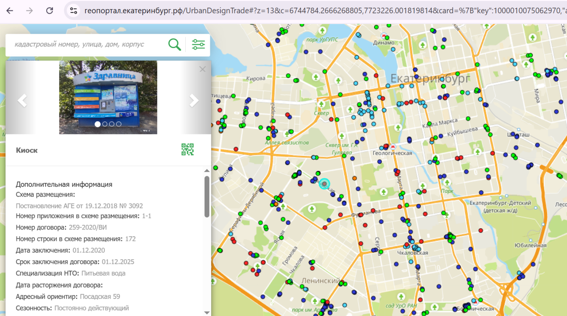Click the tree icon above Сквер label
This screenshot has width=567, height=316.
(321, 105)
